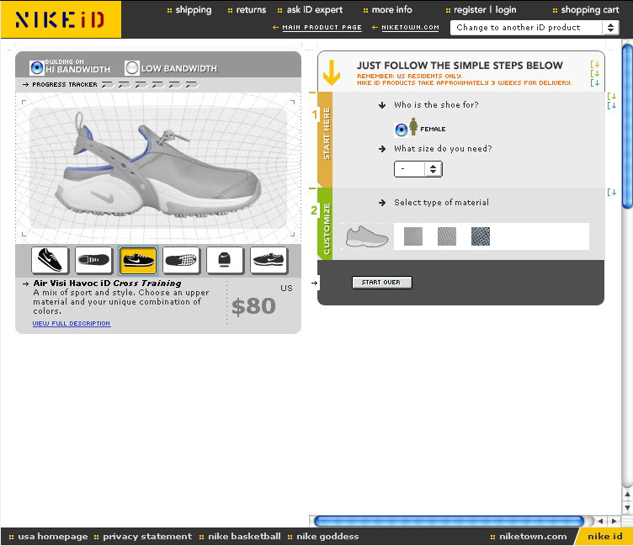Viewport: 633px width, 546px height.
Task: Choose the gray mesh material swatch
Action: coord(447,236)
